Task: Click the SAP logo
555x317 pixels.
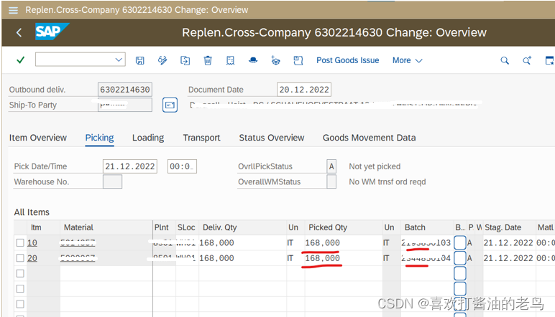Action: tap(52, 32)
